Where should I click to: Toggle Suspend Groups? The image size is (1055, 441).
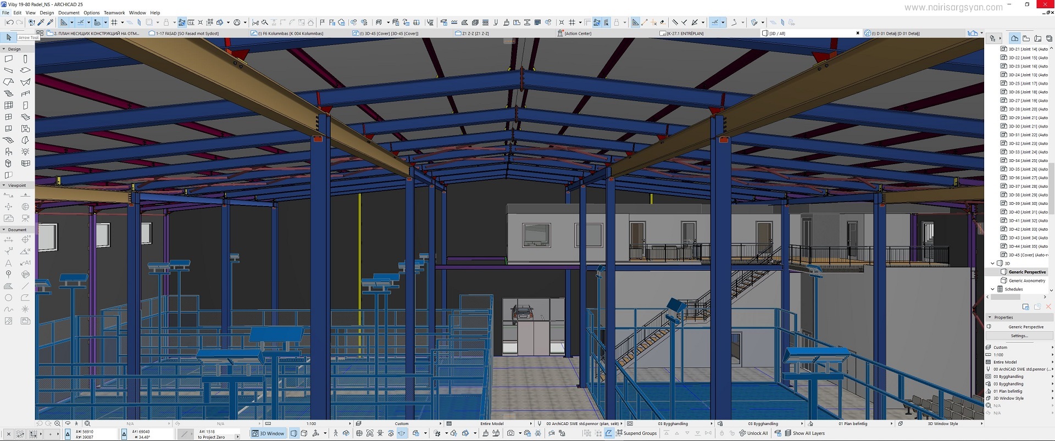(636, 433)
